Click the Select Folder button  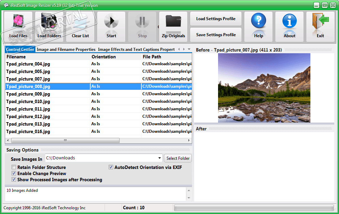point(178,158)
